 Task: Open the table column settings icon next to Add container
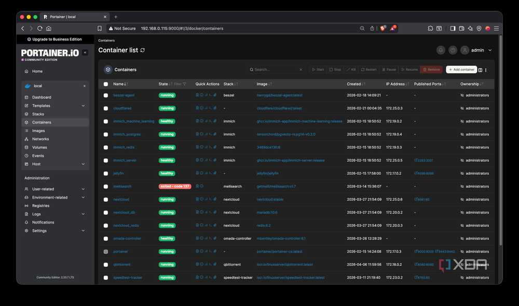[x=480, y=70]
